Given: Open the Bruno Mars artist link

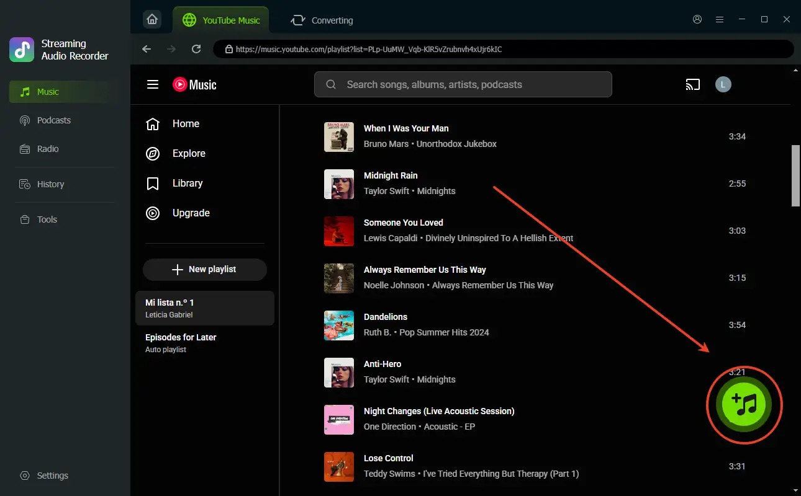Looking at the screenshot, I should tap(386, 144).
